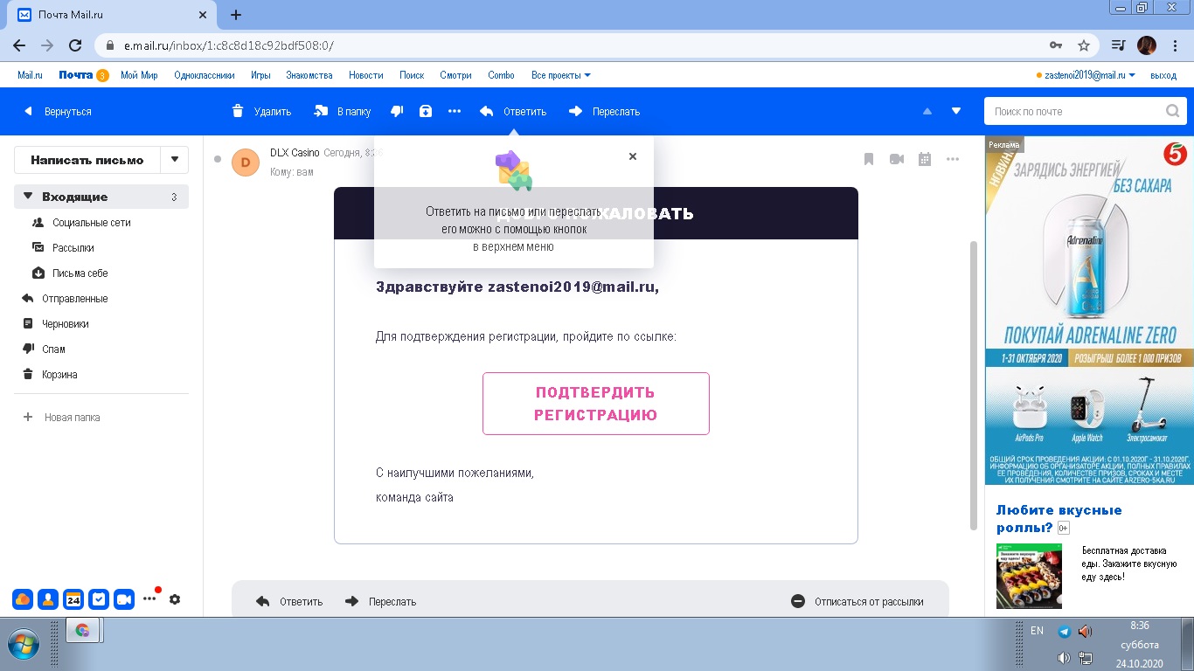This screenshot has height=671, width=1194.
Task: Click the Удалить trash icon
Action: pos(238,111)
